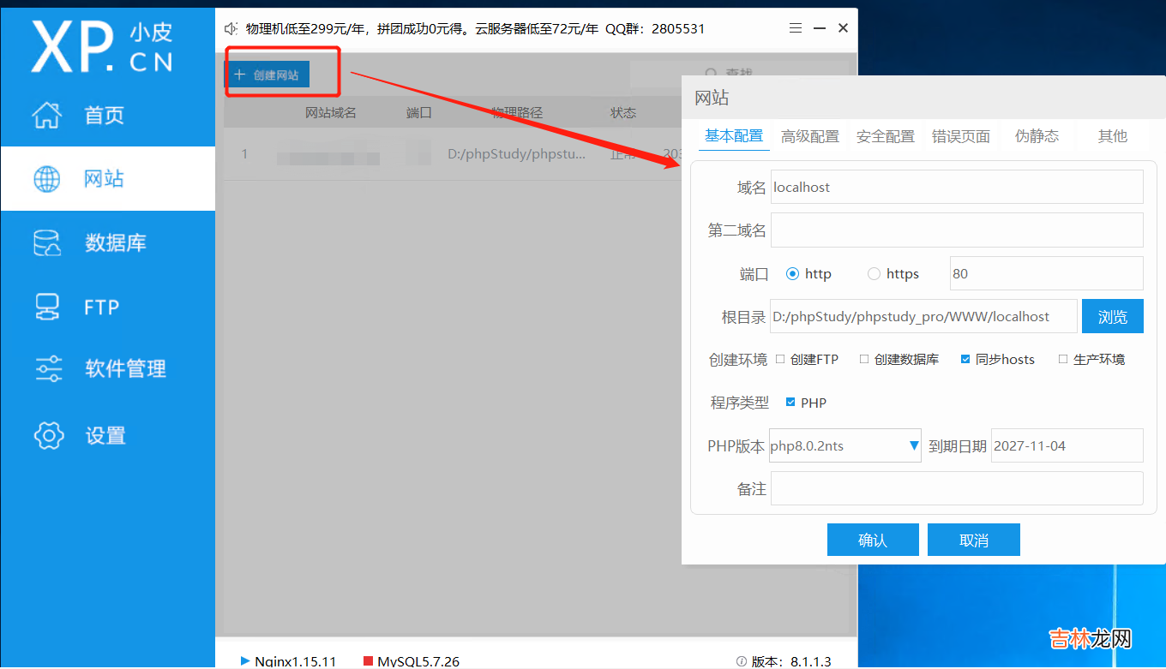Toggle the 同步hosts checkbox
Screen dimensions: 1166x669
pos(965,360)
